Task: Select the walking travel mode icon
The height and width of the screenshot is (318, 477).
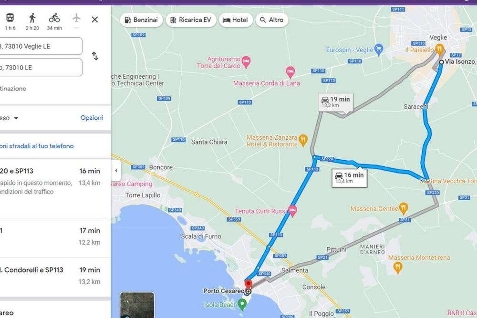Action: pos(32,19)
